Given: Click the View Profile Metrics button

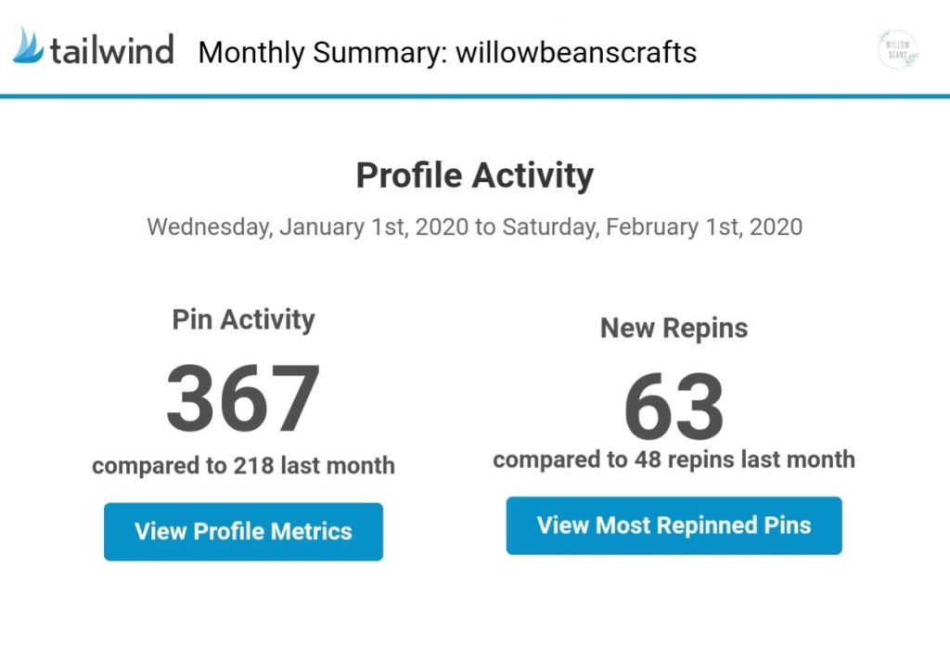Looking at the screenshot, I should click(x=244, y=532).
